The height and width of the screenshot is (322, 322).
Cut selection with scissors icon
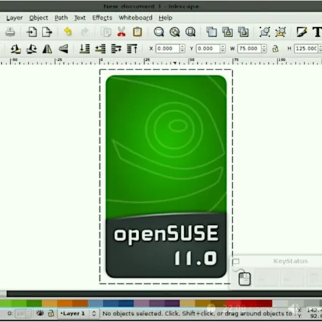122,32
